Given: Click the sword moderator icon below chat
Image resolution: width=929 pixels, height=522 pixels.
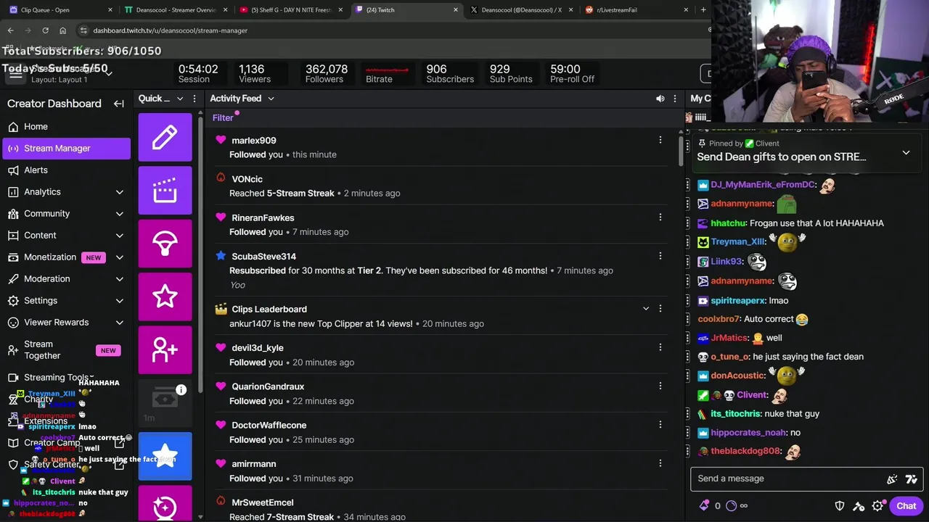Looking at the screenshot, I should [859, 506].
